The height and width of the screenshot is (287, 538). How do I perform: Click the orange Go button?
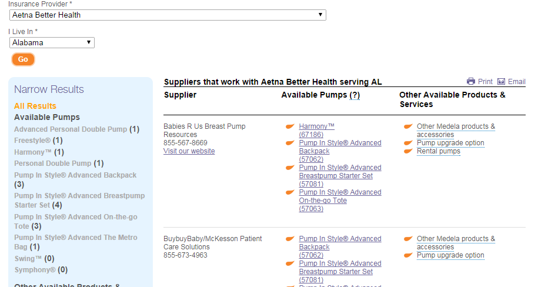click(23, 59)
